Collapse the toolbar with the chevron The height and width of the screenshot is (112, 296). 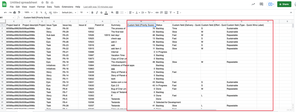click(x=291, y=13)
